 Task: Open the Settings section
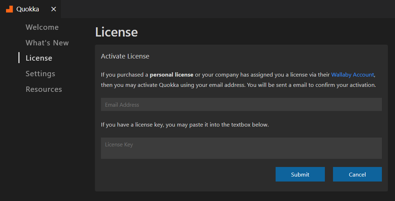click(x=40, y=74)
